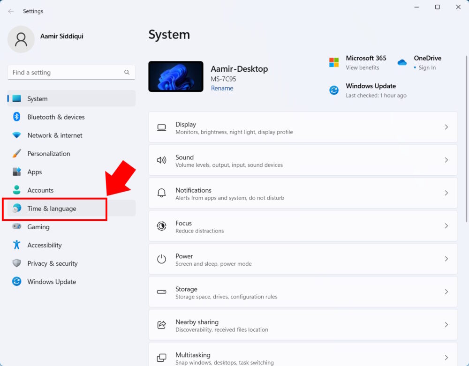The image size is (469, 366).
Task: Open Personalization settings section
Action: 71,154
